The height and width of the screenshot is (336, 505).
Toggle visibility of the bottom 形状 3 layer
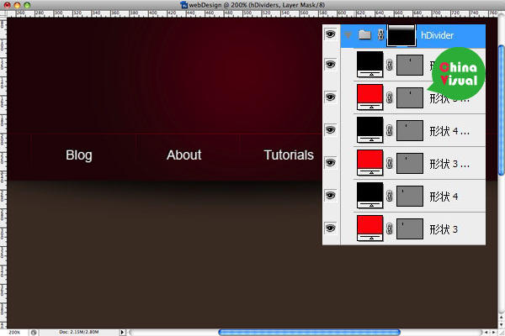[x=330, y=228]
